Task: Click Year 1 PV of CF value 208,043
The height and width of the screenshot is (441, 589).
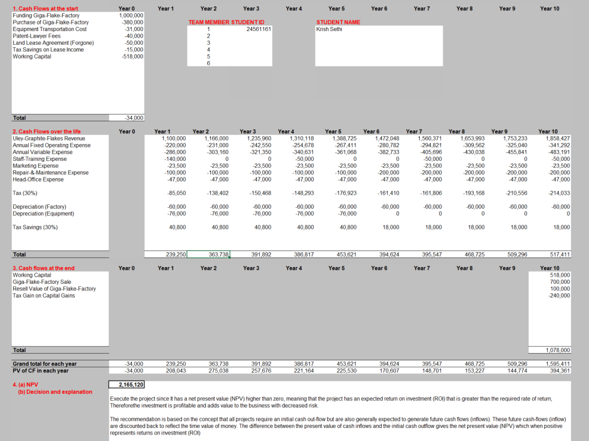Action: coord(176,370)
